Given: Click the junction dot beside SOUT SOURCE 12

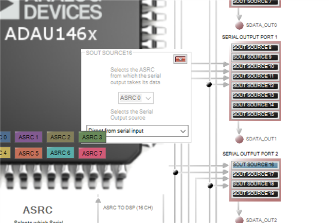Looking at the screenshot, I should tap(209, 85).
